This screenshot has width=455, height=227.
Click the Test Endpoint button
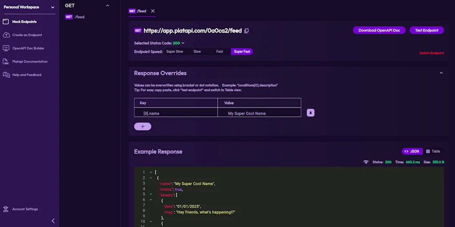click(x=427, y=30)
